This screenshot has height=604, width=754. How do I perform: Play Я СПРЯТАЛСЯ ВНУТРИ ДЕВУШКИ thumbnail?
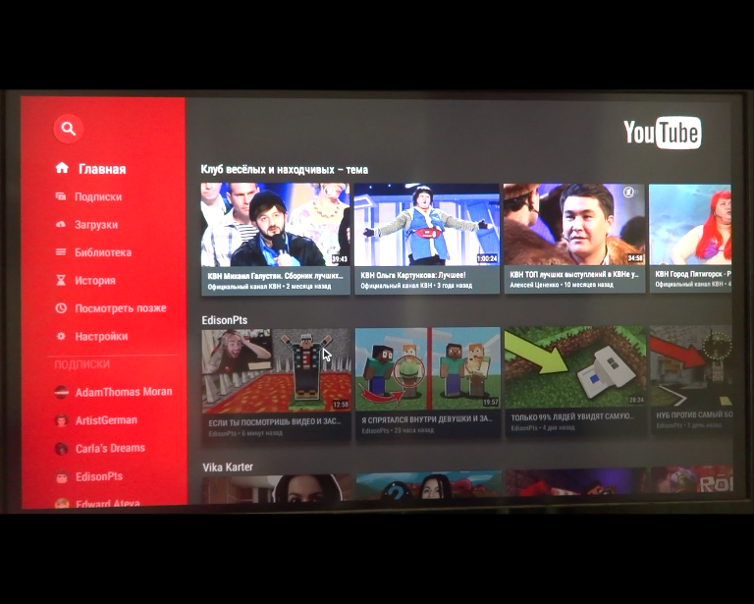click(428, 369)
